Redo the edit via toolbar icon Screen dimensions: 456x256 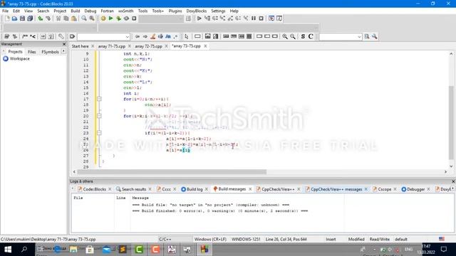48,18
